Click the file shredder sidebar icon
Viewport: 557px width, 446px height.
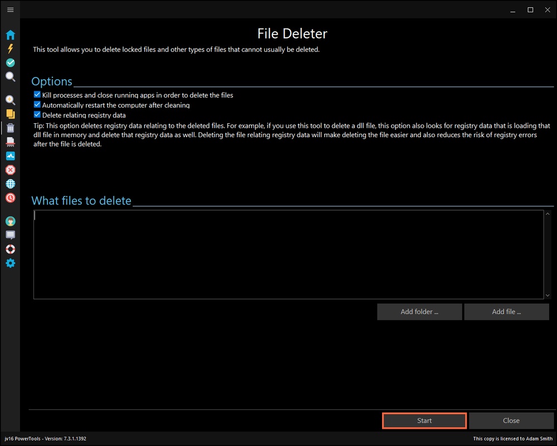(10, 142)
